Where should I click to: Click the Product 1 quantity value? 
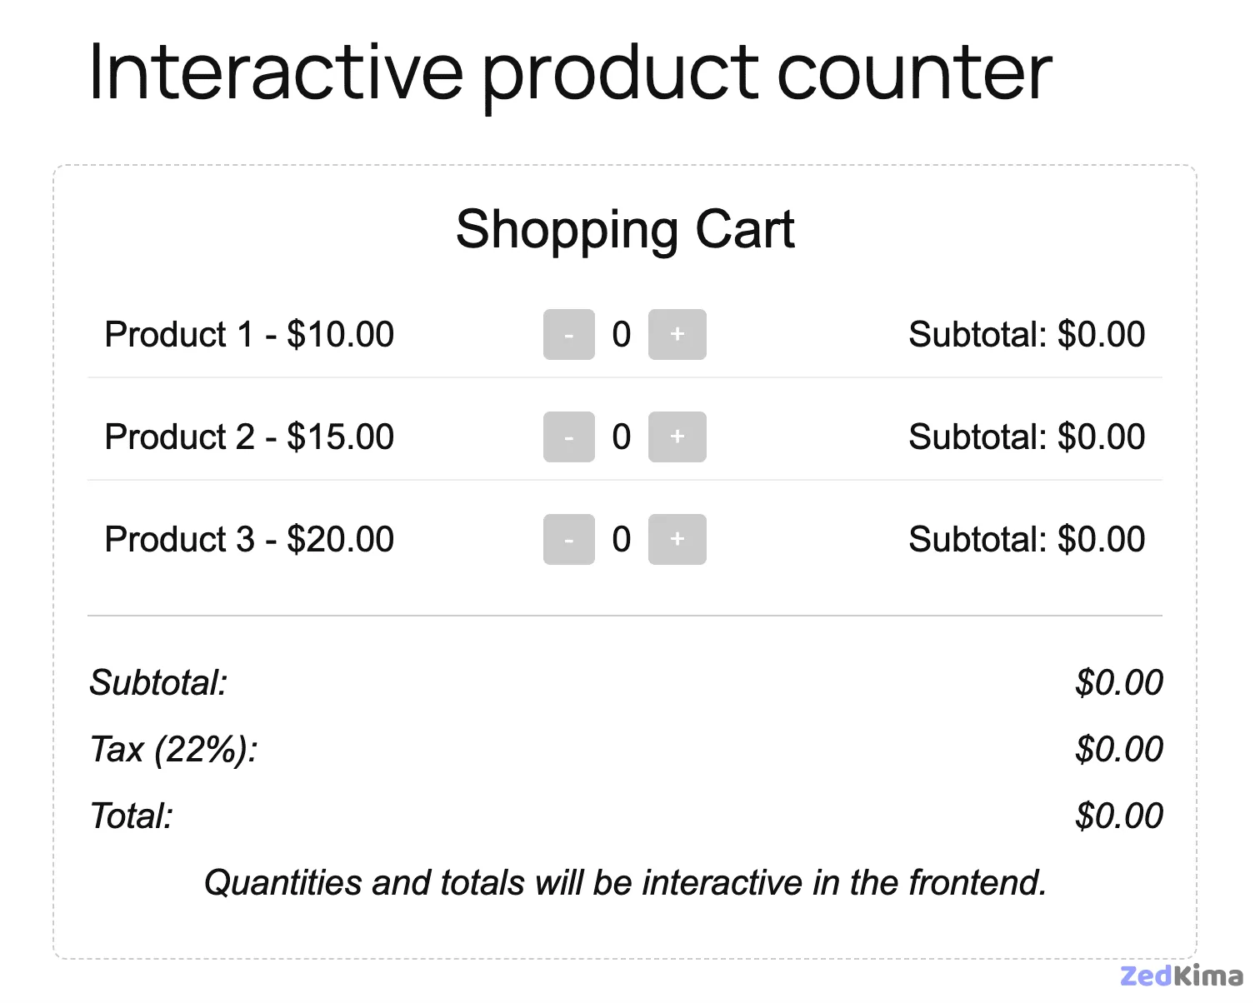click(622, 335)
